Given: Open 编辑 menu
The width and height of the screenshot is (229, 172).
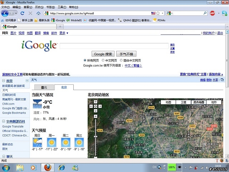Looking at the screenshot, I should 17,7.
